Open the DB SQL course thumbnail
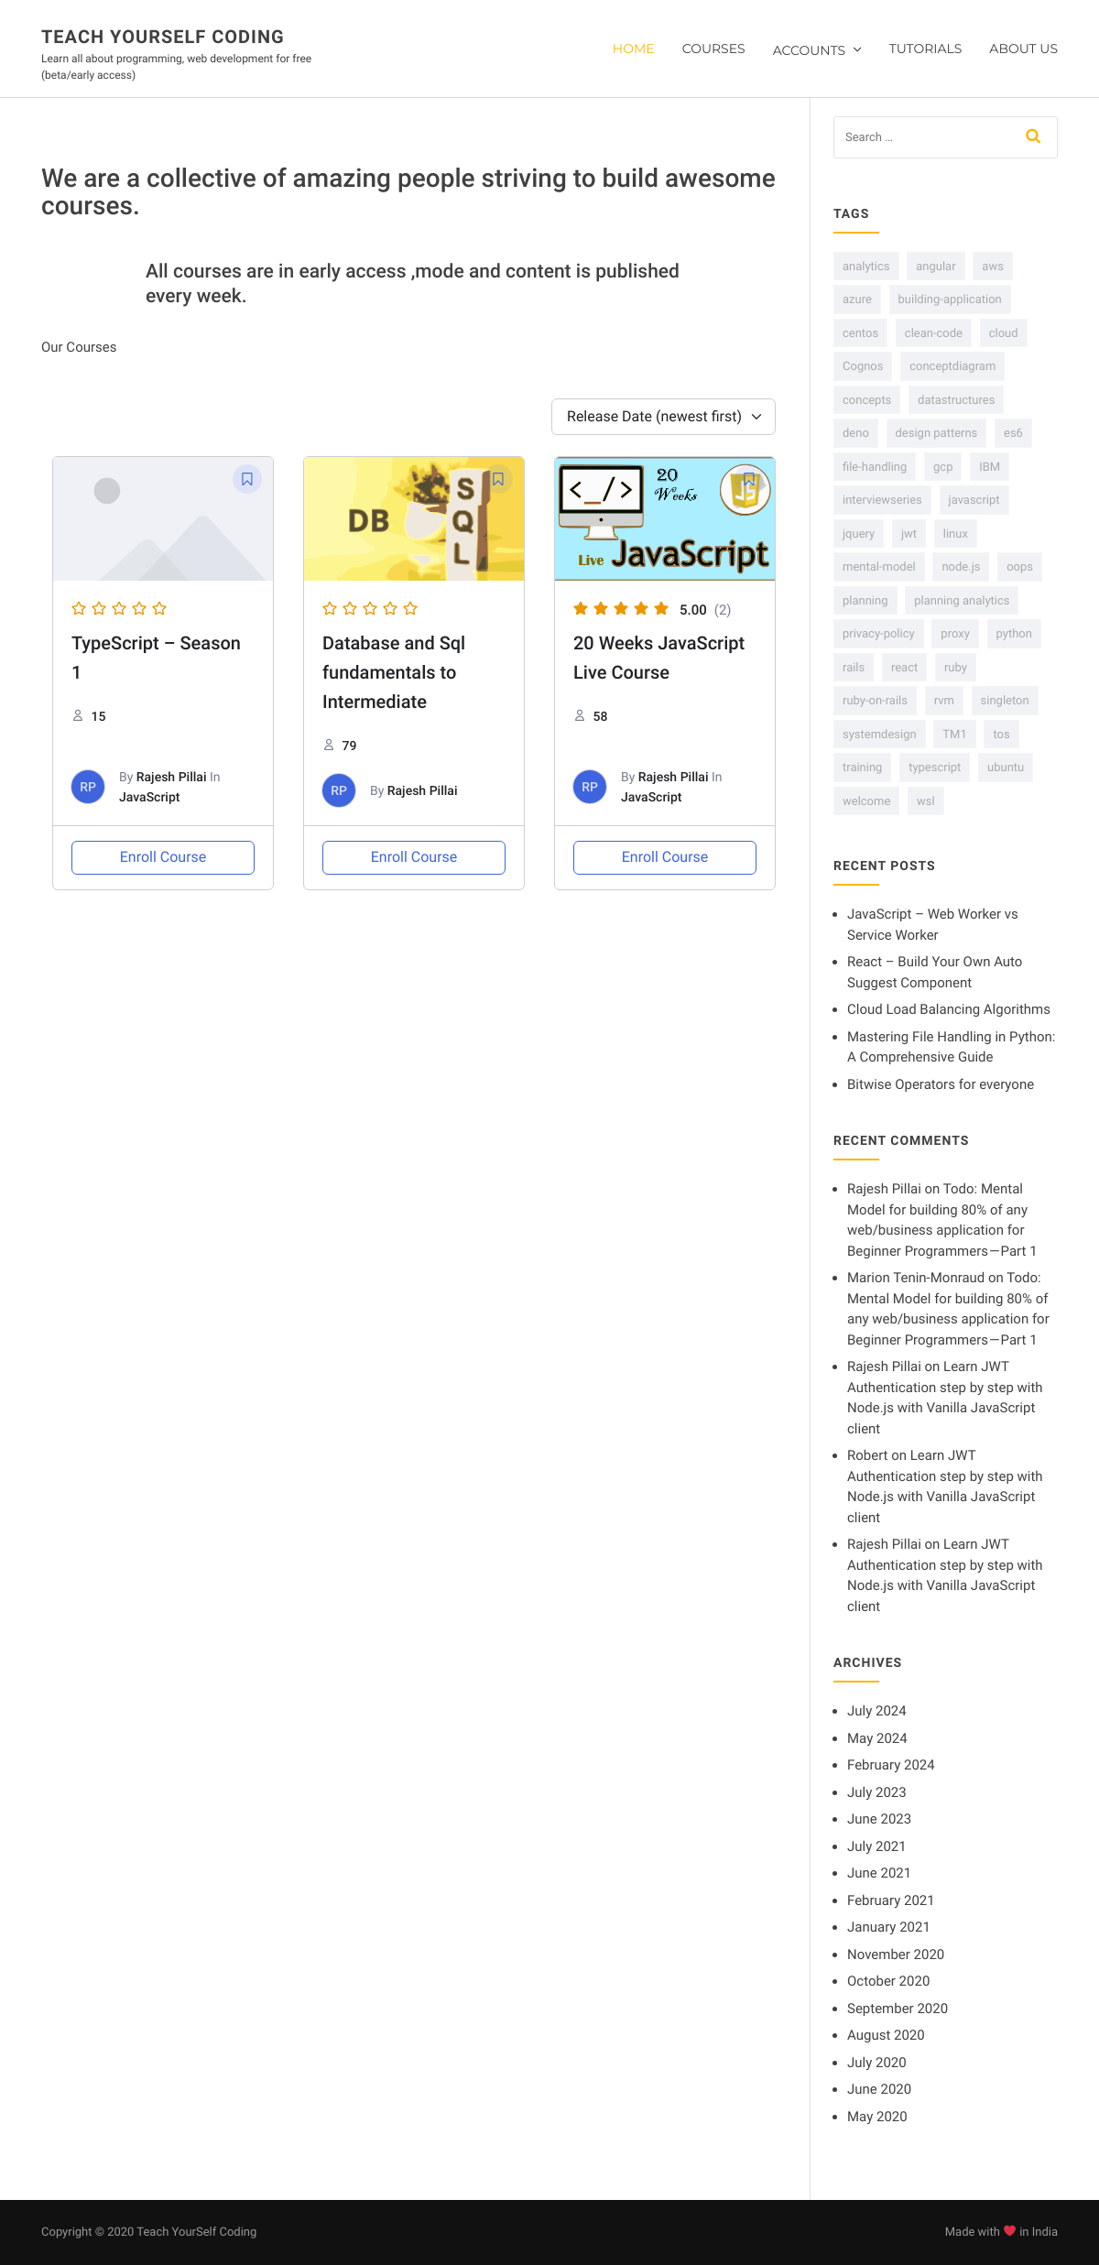Screen dimensions: 1099x2265 [x=414, y=518]
